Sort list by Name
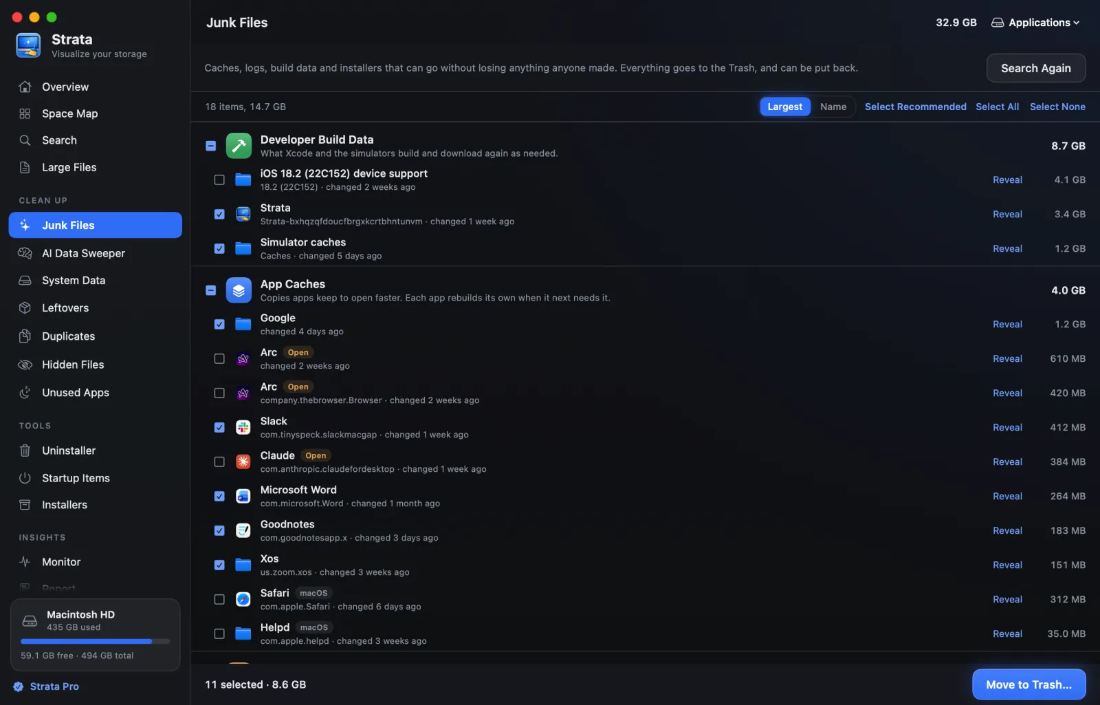Screen dimensions: 1100x705 tap(833, 107)
